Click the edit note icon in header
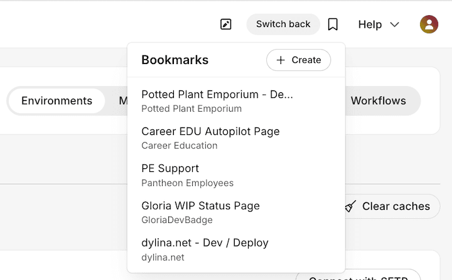452x280 pixels. coord(226,24)
